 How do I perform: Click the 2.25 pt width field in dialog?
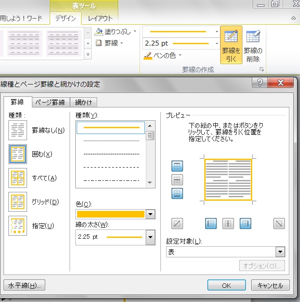pyautogui.click(x=111, y=237)
